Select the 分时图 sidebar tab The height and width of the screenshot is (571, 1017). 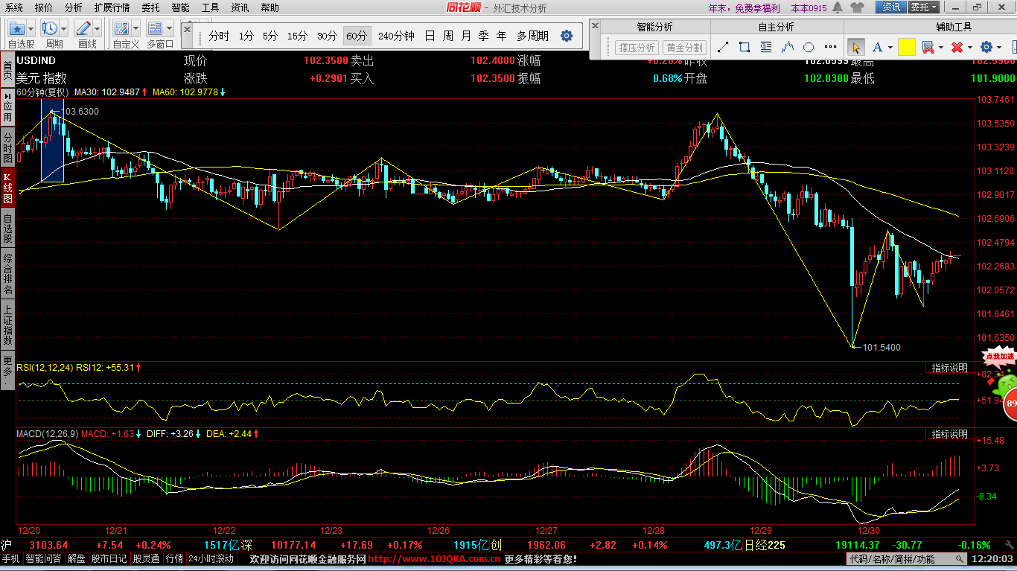coord(7,148)
